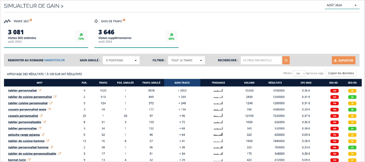
Task: Click gain value + 2052
Action: (182, 90)
